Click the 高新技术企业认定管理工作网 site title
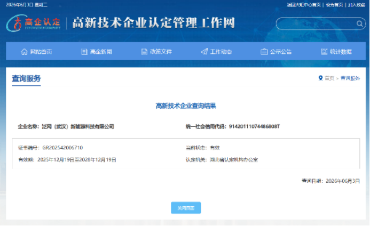Image resolution: width=370 pixels, height=226 pixels. point(153,23)
